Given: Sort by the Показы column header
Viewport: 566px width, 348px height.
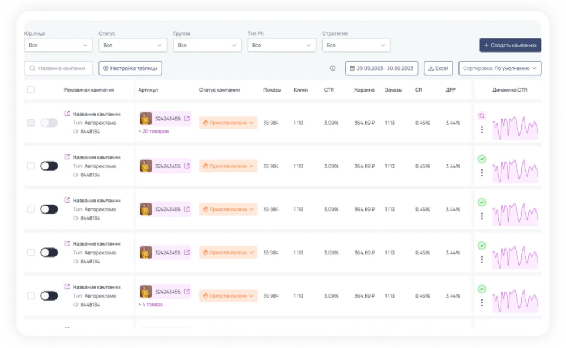Looking at the screenshot, I should tap(272, 90).
